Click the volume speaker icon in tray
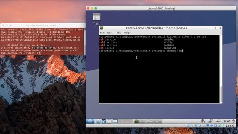The image size is (238, 134). 218,121
